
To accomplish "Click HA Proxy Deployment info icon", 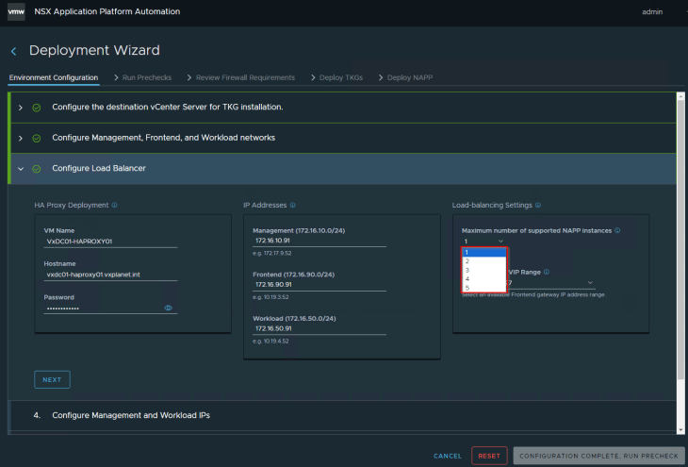I will [x=115, y=205].
